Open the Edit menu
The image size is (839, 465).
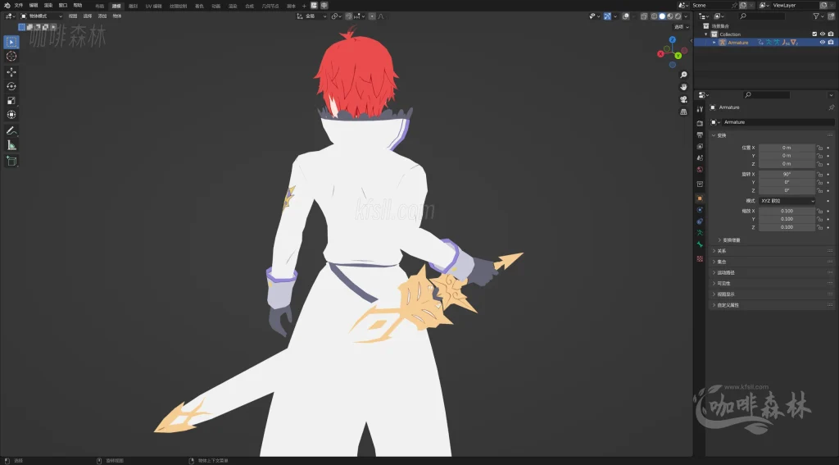click(33, 6)
